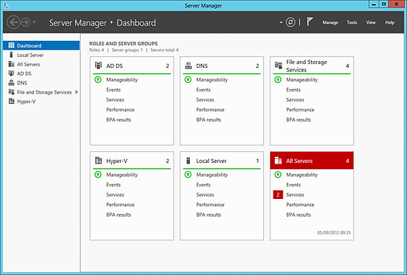This screenshot has height=275, width=407.
Task: Open Services in the All Servers tile
Action: click(x=295, y=195)
